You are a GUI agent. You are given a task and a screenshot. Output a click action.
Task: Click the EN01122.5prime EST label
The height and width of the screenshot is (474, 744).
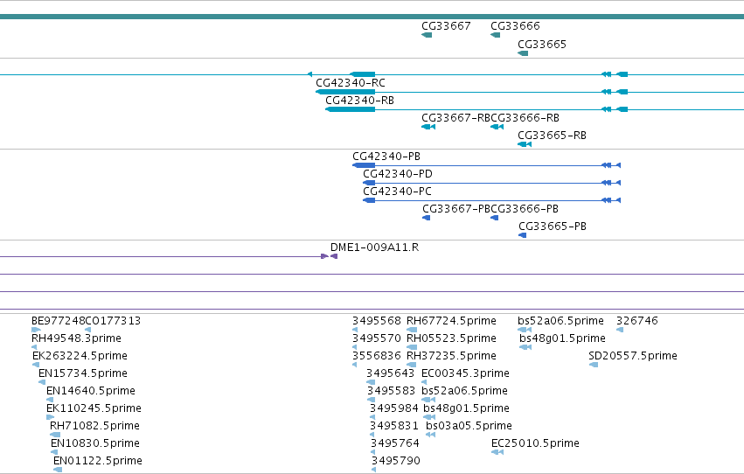click(98, 461)
